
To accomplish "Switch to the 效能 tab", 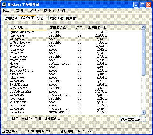I will coord(42,18).
